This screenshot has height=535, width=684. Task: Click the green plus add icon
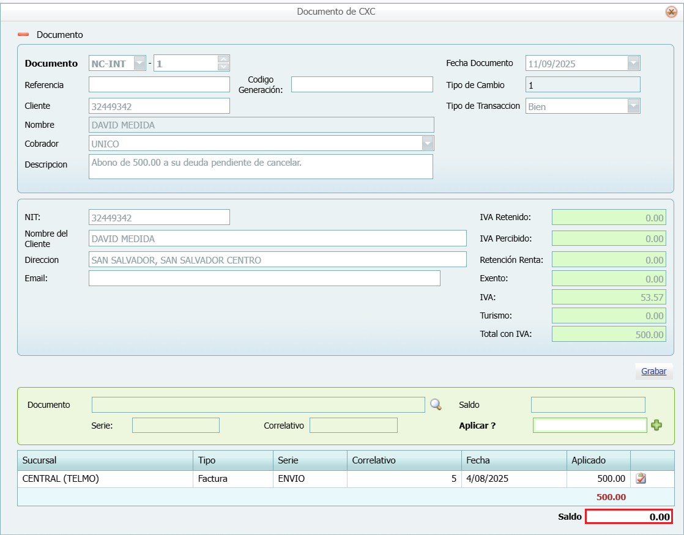tap(656, 426)
